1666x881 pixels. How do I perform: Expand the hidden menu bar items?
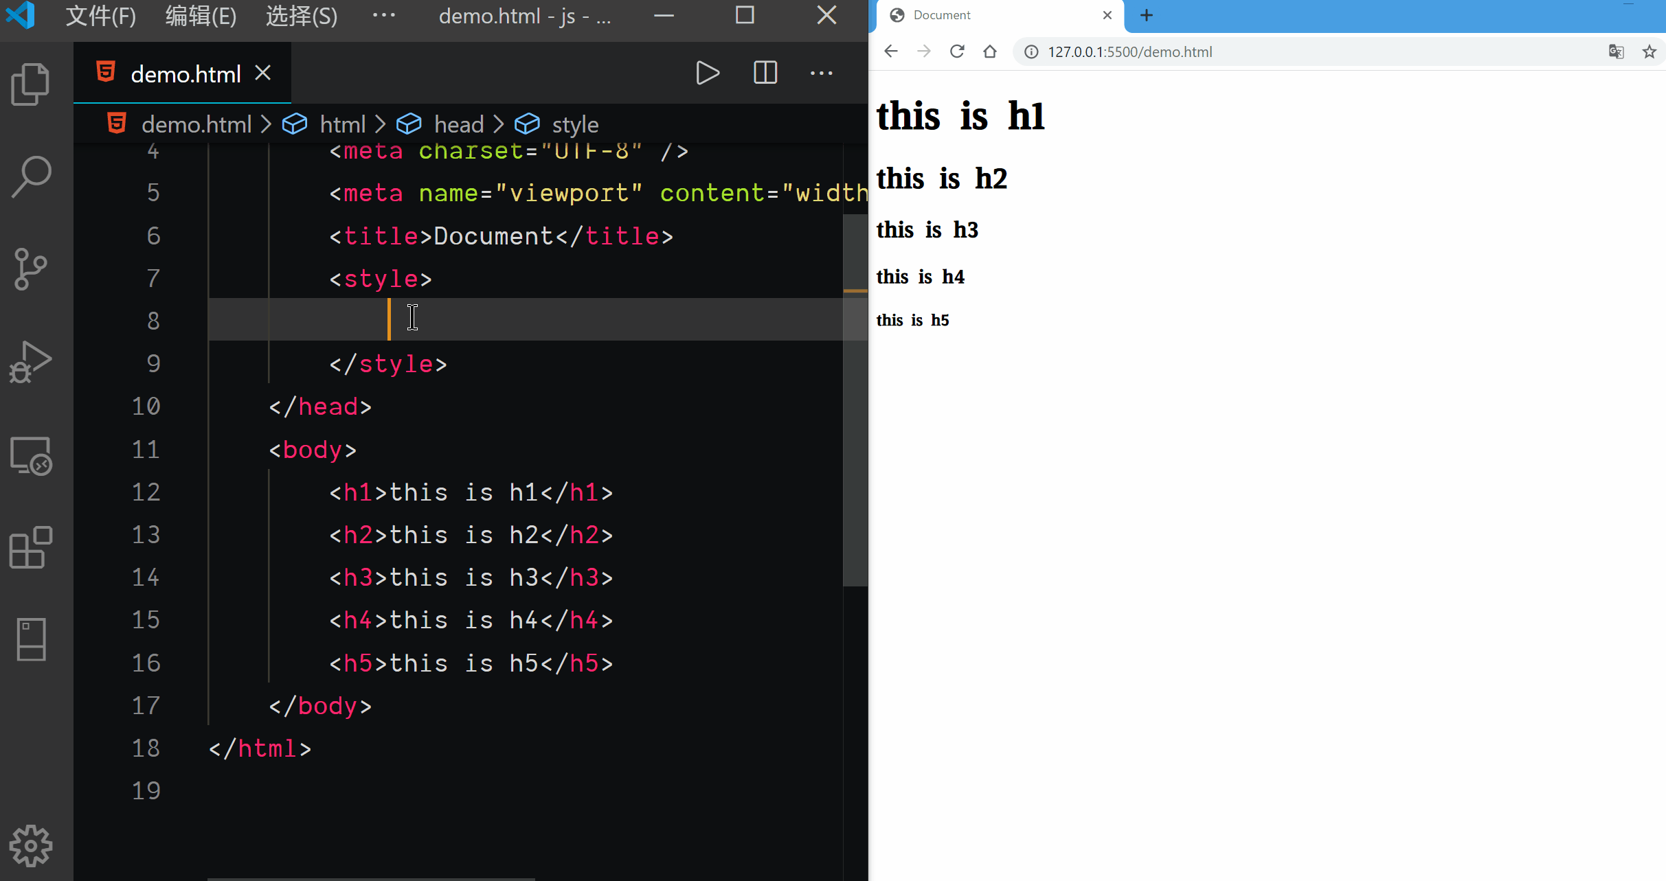point(383,15)
